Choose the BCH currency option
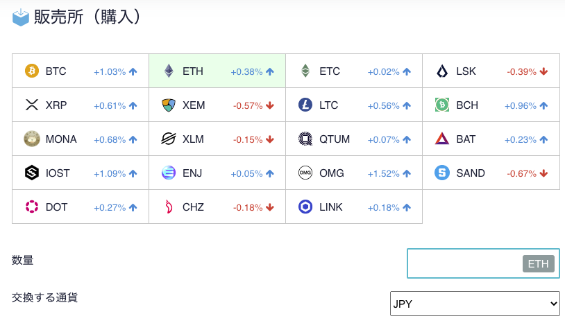 (491, 105)
